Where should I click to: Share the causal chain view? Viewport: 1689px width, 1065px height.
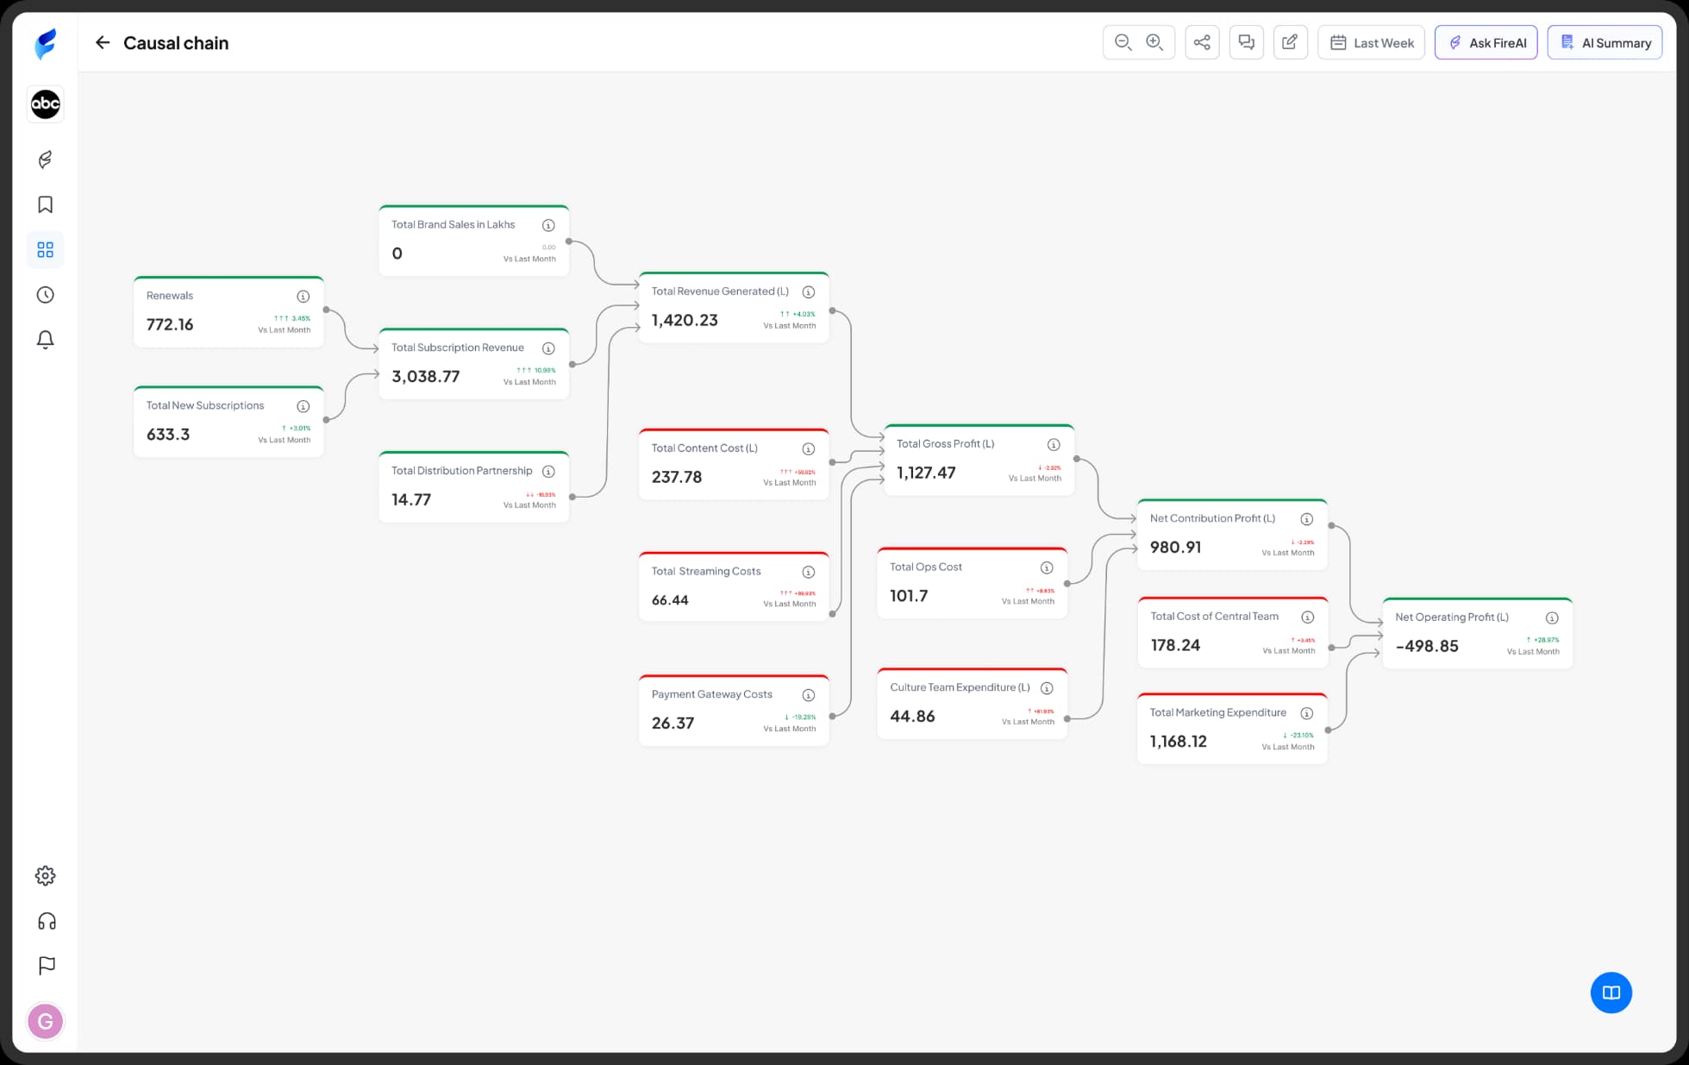click(1202, 41)
